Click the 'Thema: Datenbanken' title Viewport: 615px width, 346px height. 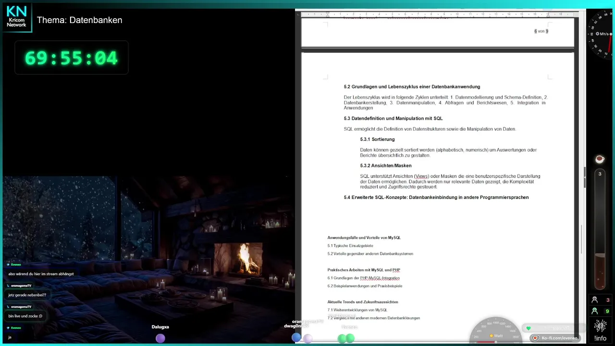tap(79, 20)
